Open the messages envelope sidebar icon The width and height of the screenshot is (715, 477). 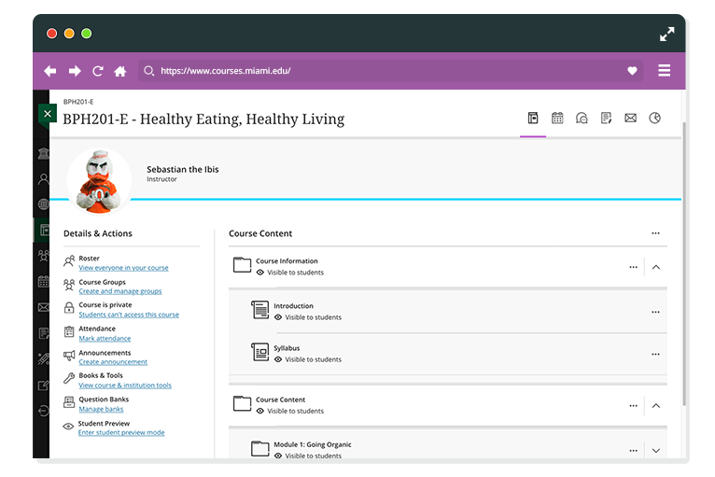click(44, 307)
